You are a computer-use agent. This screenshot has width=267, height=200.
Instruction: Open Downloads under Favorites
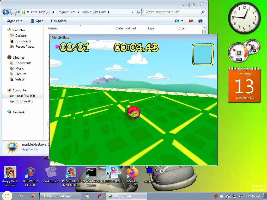tap(21, 41)
